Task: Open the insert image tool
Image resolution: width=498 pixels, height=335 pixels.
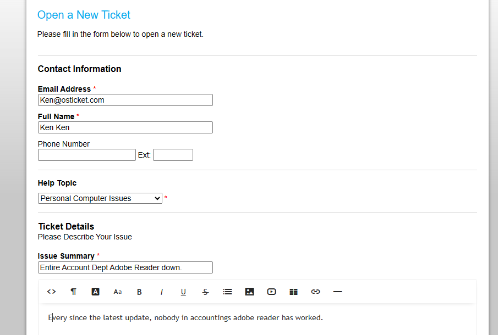Action: pyautogui.click(x=249, y=292)
